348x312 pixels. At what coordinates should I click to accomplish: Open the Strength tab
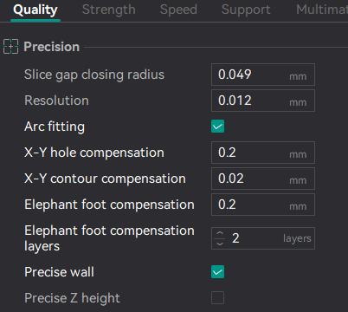point(109,10)
